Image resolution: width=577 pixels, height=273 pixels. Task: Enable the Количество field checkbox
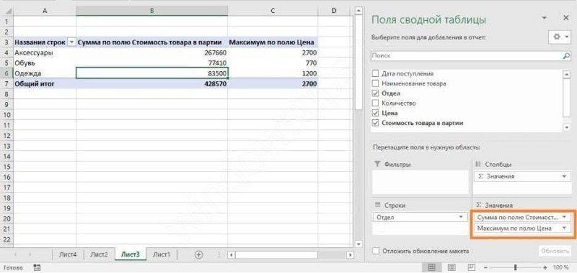376,103
